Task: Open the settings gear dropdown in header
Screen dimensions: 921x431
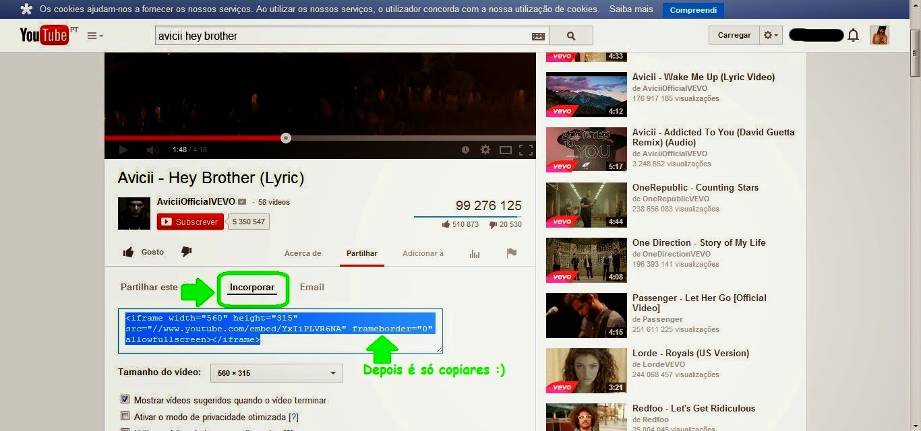Action: (771, 35)
